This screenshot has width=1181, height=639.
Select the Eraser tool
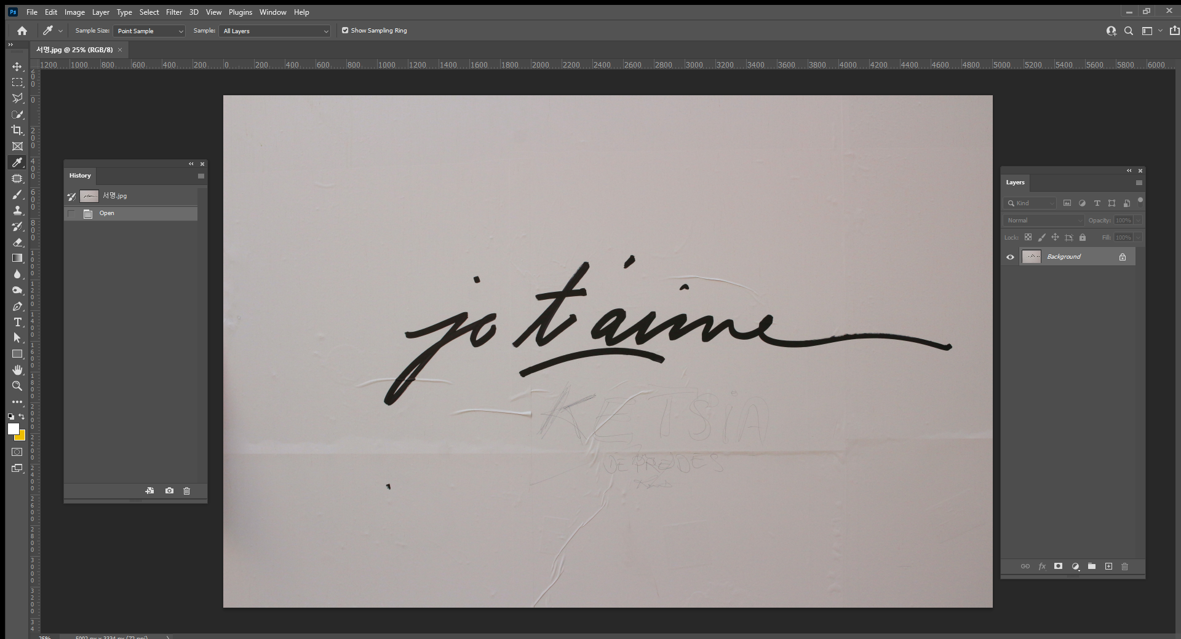pyautogui.click(x=17, y=242)
